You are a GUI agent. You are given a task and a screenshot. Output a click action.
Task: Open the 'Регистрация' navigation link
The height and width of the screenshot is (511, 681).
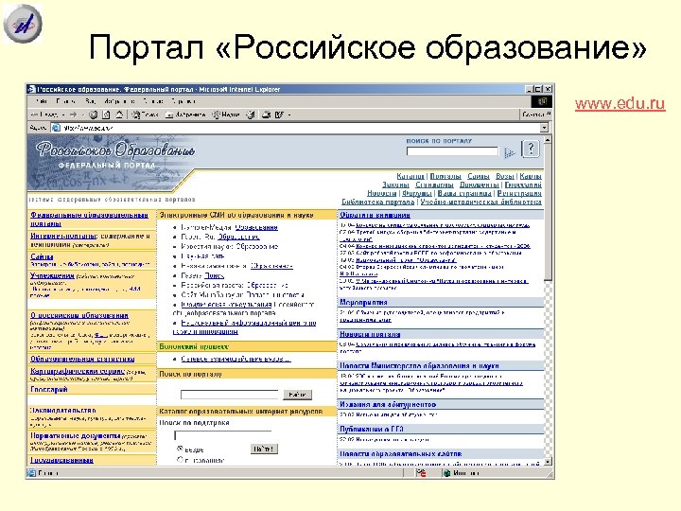pos(519,193)
